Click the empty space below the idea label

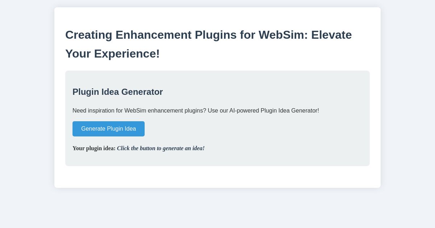217,159
